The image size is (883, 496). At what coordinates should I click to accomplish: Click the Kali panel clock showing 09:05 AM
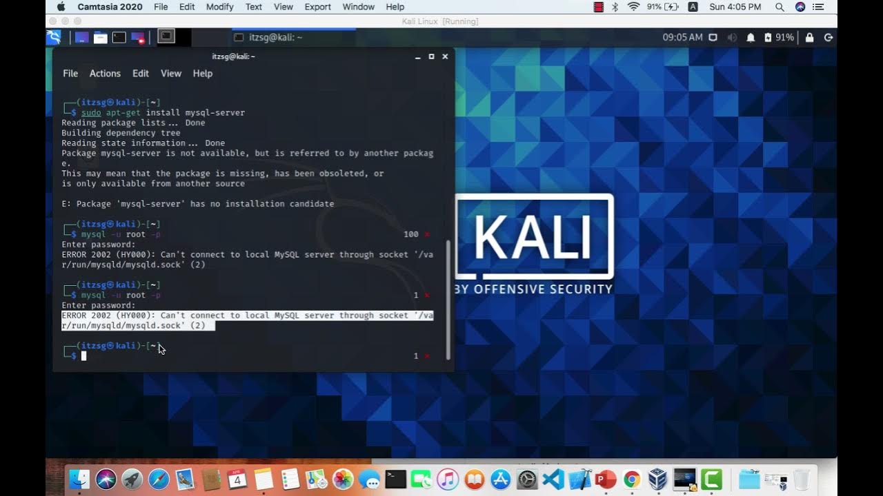coord(682,37)
